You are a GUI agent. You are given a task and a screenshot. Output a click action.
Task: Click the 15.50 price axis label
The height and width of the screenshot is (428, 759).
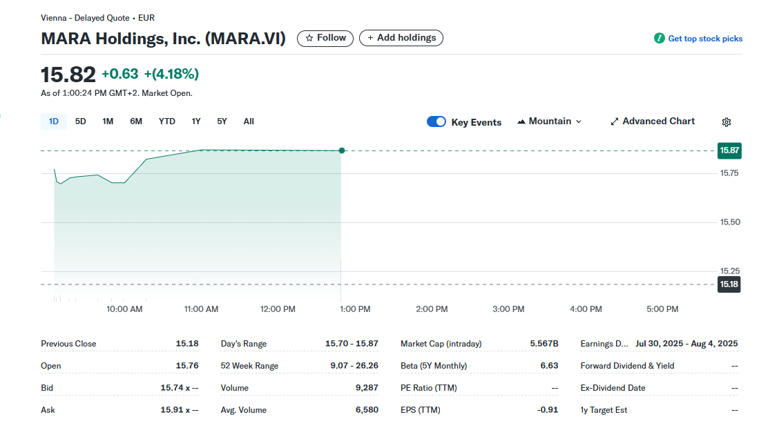730,222
